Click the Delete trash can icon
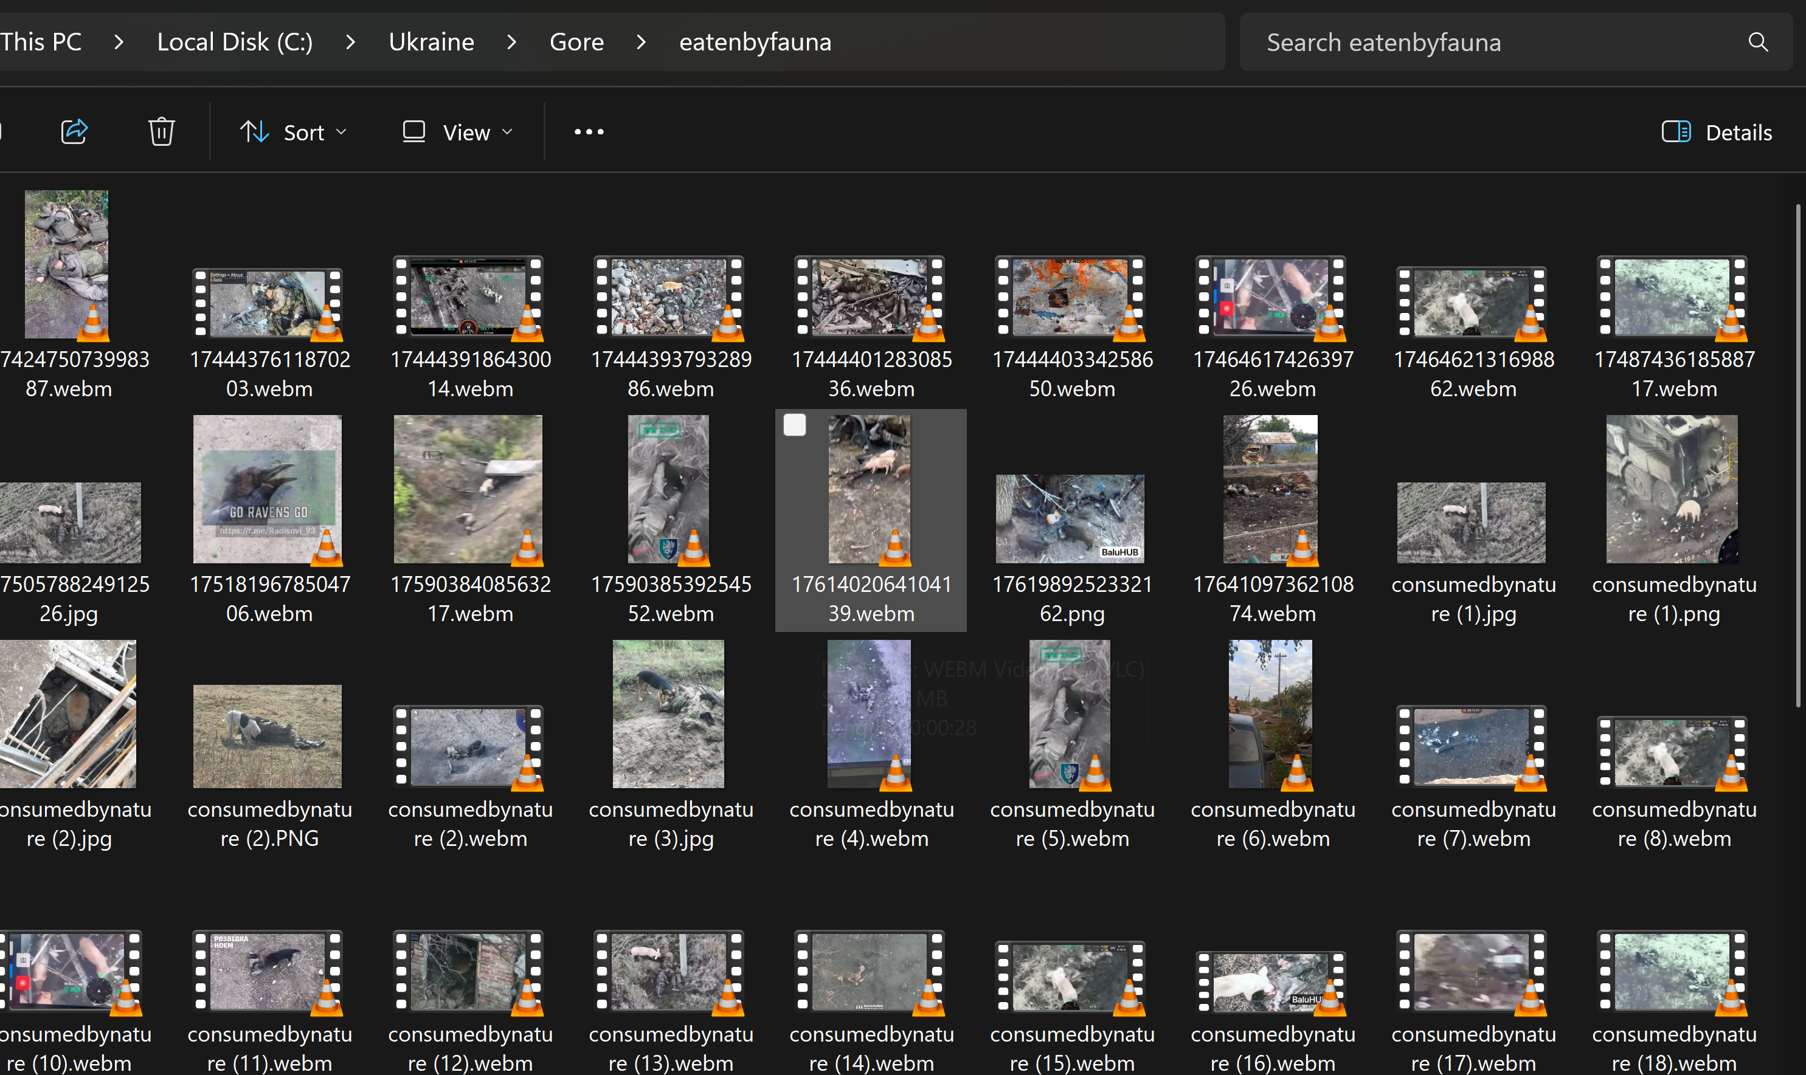Image resolution: width=1806 pixels, height=1075 pixels. pyautogui.click(x=161, y=132)
